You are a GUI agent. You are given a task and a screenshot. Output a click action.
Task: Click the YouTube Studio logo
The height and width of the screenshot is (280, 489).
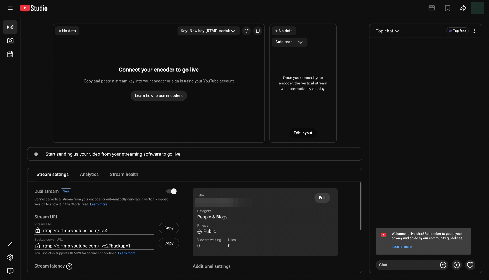pos(34,8)
